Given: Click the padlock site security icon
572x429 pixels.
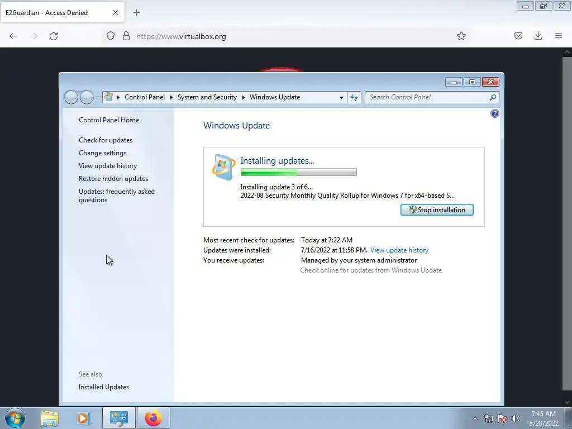Looking at the screenshot, I should pos(126,36).
